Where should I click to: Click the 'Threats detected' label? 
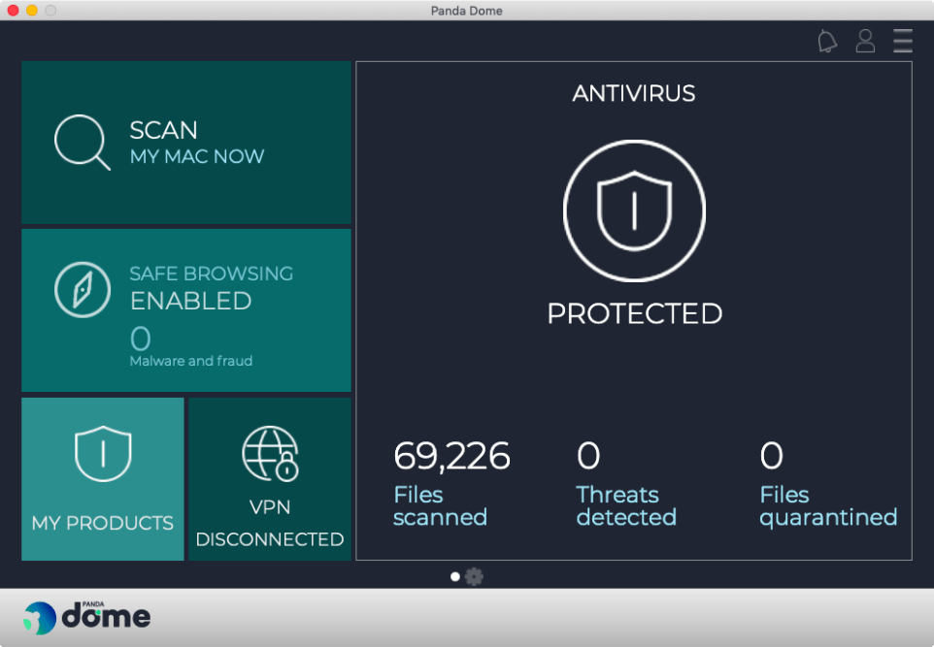[x=626, y=506]
